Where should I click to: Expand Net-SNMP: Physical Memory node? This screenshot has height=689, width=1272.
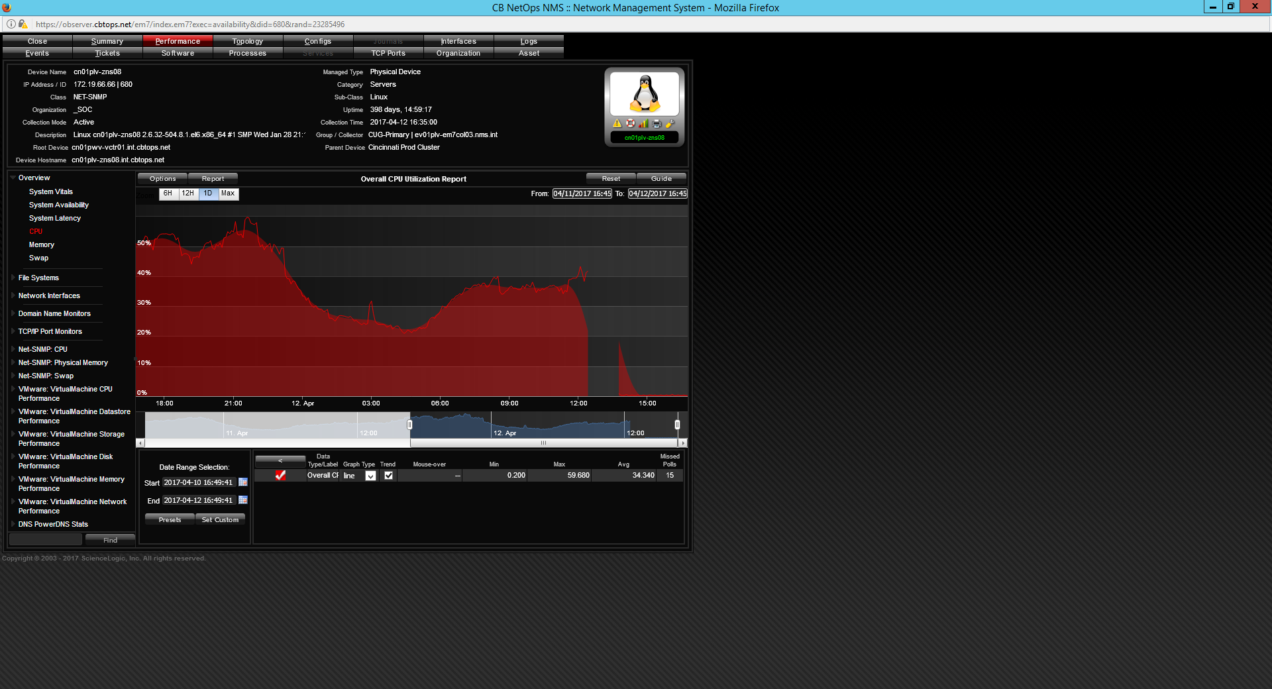click(x=13, y=362)
